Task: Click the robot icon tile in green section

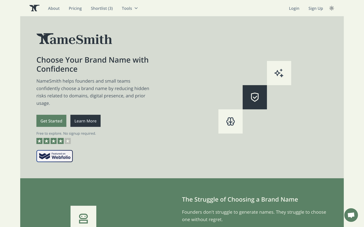Action: [x=83, y=217]
